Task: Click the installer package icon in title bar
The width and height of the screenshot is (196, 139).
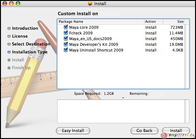Action: pos(90,4)
